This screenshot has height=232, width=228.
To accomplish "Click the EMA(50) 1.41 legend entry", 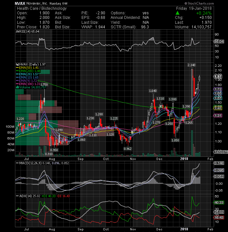I will point(27,68).
